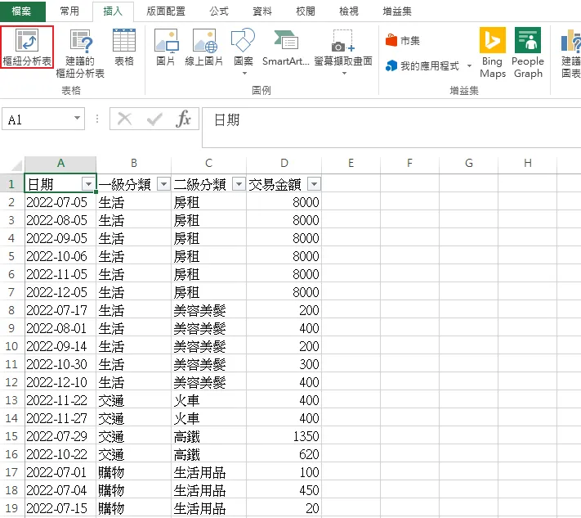Select the 300 amount cell

click(x=284, y=364)
